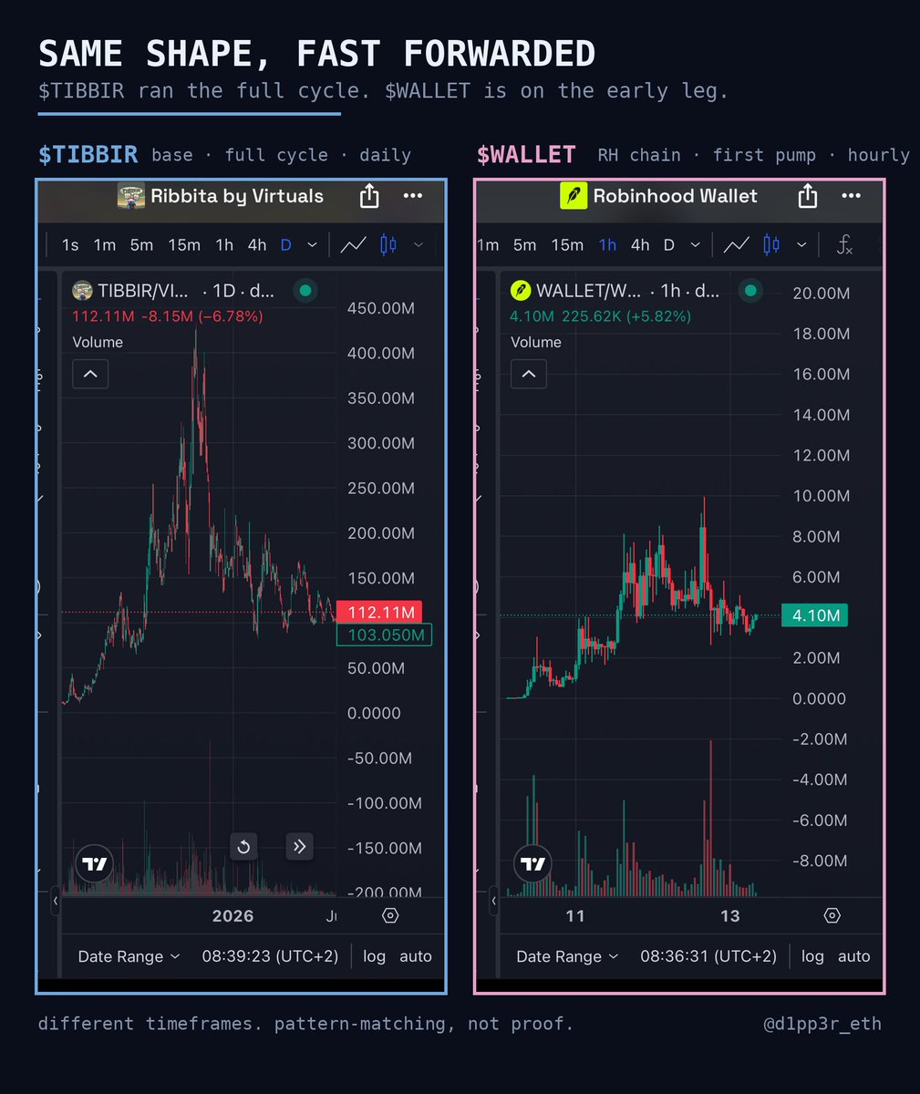The height and width of the screenshot is (1094, 920).
Task: Jump to latest bar on TIBBIR chart
Action: pyautogui.click(x=300, y=847)
